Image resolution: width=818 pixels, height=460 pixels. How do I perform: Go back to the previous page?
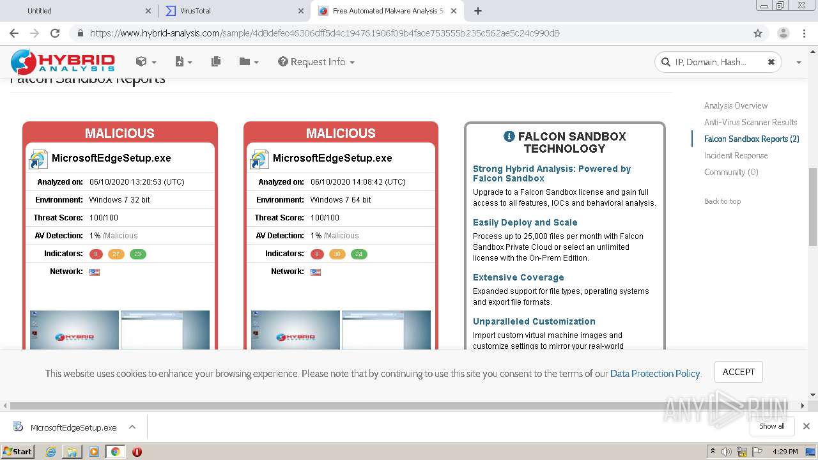pos(14,33)
